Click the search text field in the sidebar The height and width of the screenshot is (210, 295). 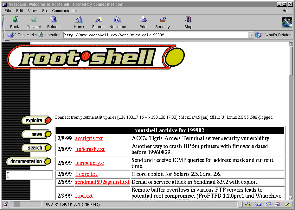click(x=29, y=175)
